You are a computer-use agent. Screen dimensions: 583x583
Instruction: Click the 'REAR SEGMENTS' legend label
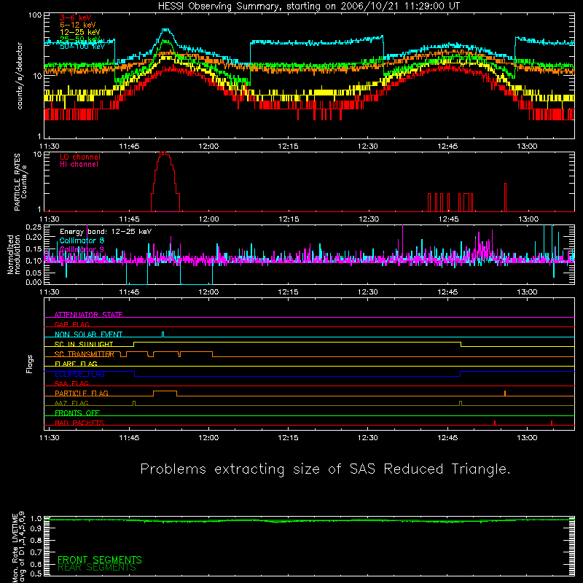pos(97,568)
